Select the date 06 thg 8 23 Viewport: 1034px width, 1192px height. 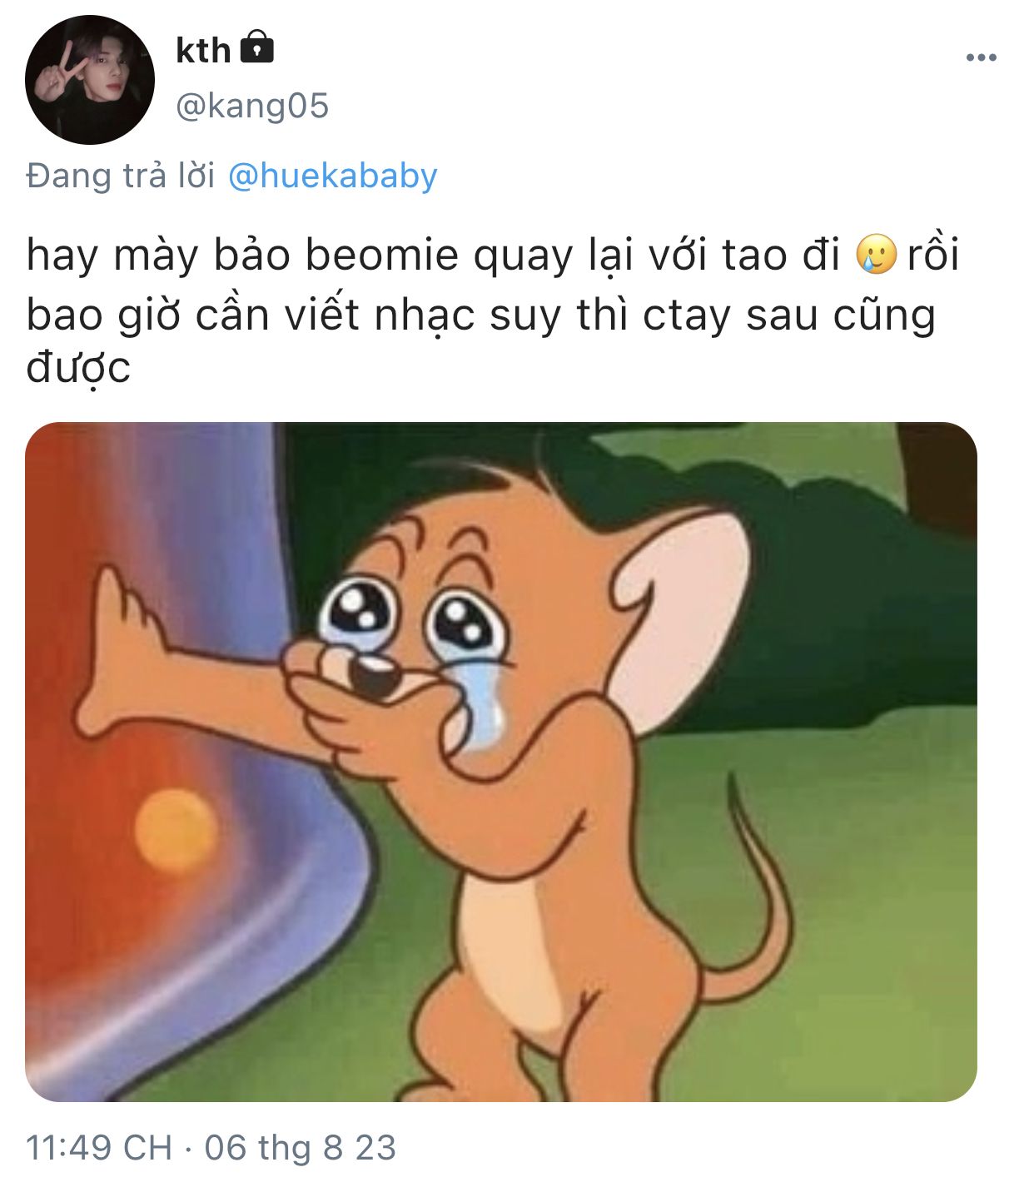[x=300, y=1147]
